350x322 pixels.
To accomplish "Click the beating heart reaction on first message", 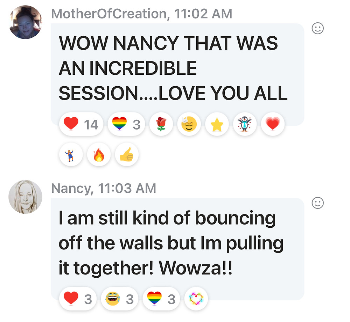I will [x=273, y=124].
